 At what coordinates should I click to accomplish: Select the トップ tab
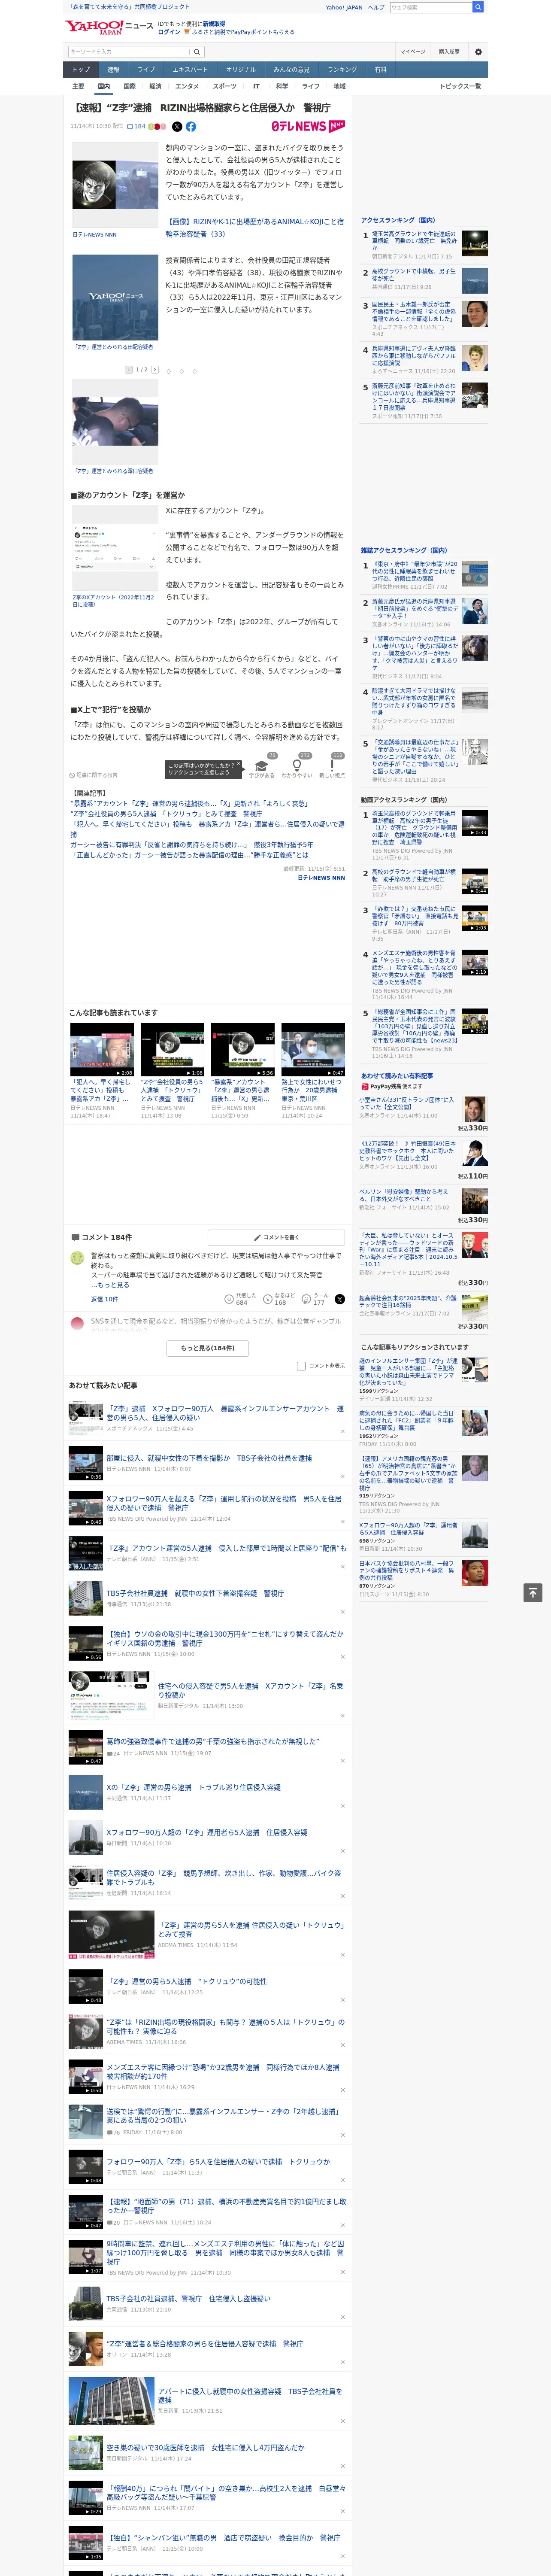click(x=81, y=70)
